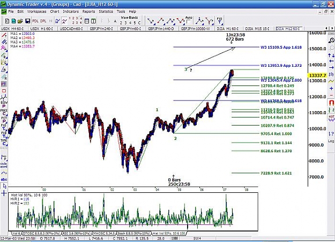Switch to the DJIA M15 15-I chart tab
The image size is (335, 242).
257,28
